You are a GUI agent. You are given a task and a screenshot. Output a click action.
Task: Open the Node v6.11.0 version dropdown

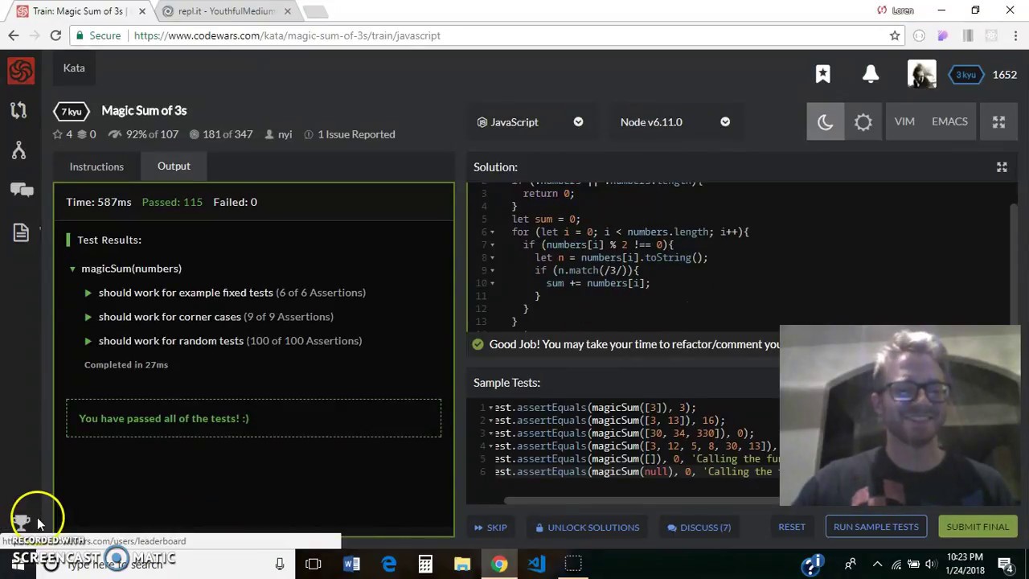pyautogui.click(x=675, y=122)
